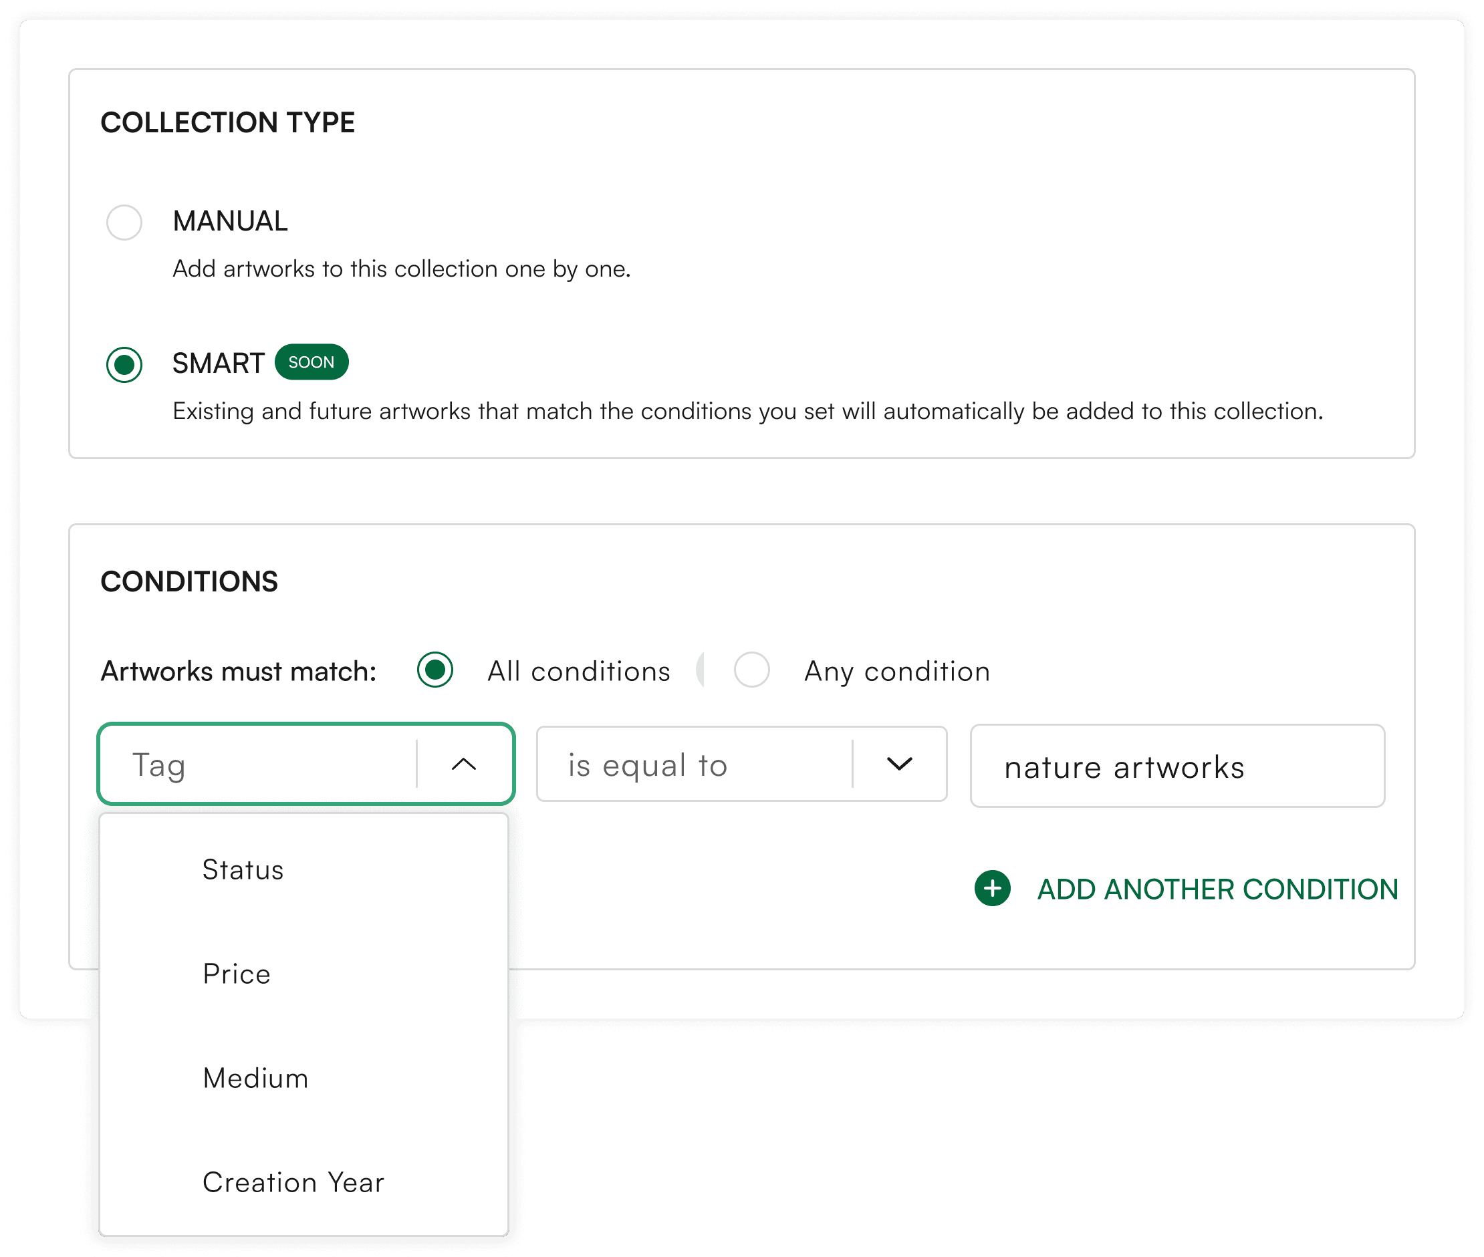
Task: Click the 'Add artworks to this collection' description
Action: 401,269
